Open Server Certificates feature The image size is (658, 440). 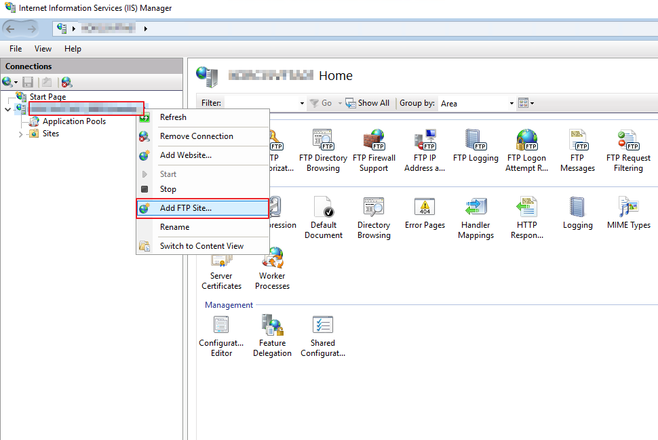pyautogui.click(x=221, y=273)
